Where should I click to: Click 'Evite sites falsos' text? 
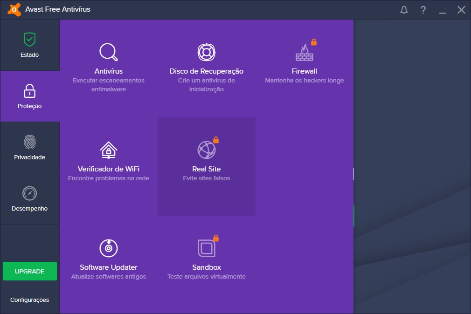(x=207, y=178)
